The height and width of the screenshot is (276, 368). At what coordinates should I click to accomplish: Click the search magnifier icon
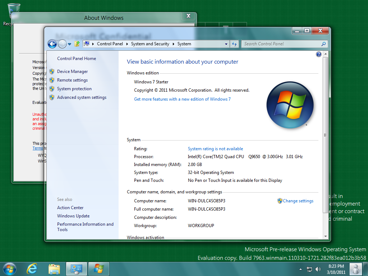[323, 44]
